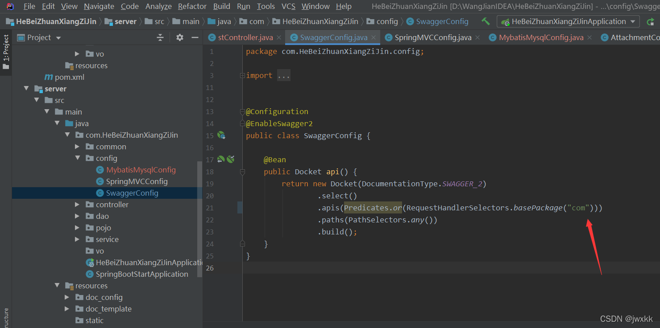Collapse the config package folder
660x328 pixels.
[77, 158]
